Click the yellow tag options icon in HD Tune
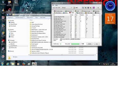Viewport: 138px width, 93px height. (x=91, y=8)
